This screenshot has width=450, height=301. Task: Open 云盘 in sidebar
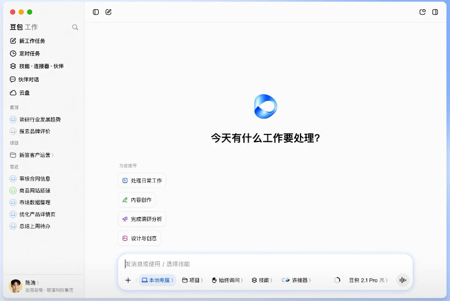tap(20, 92)
